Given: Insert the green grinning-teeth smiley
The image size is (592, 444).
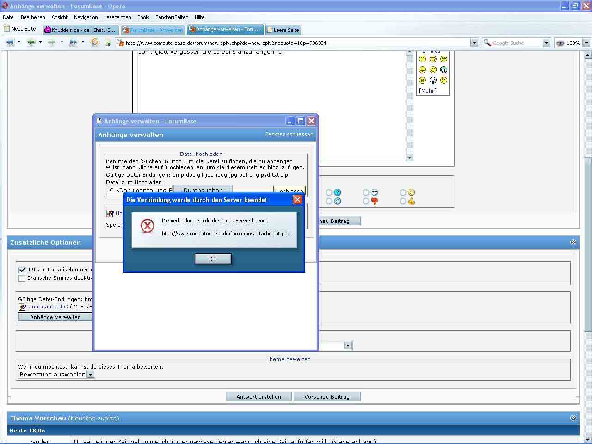Looking at the screenshot, I should coord(444,69).
